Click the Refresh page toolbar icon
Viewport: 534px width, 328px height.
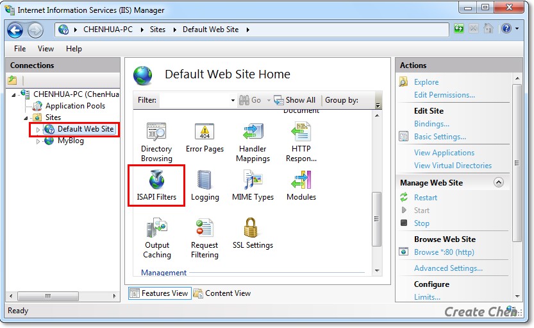pyautogui.click(x=459, y=28)
